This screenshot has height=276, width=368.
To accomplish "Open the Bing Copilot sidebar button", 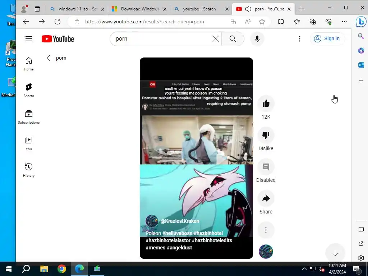I will pos(361,22).
